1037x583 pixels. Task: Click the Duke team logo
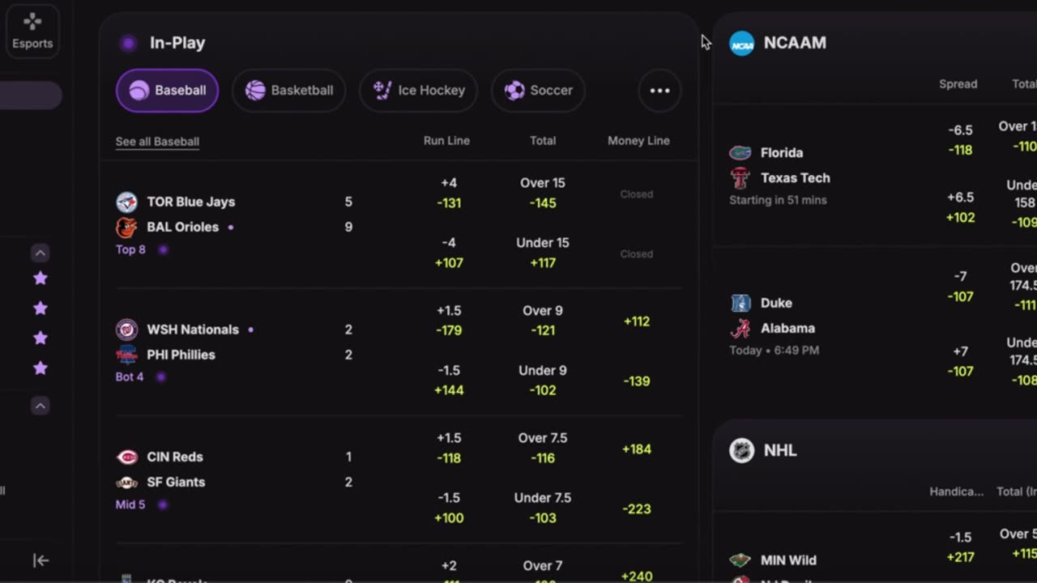pyautogui.click(x=740, y=303)
